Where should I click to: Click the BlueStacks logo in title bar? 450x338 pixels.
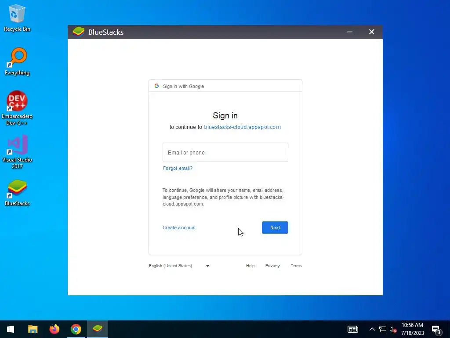[x=78, y=32]
